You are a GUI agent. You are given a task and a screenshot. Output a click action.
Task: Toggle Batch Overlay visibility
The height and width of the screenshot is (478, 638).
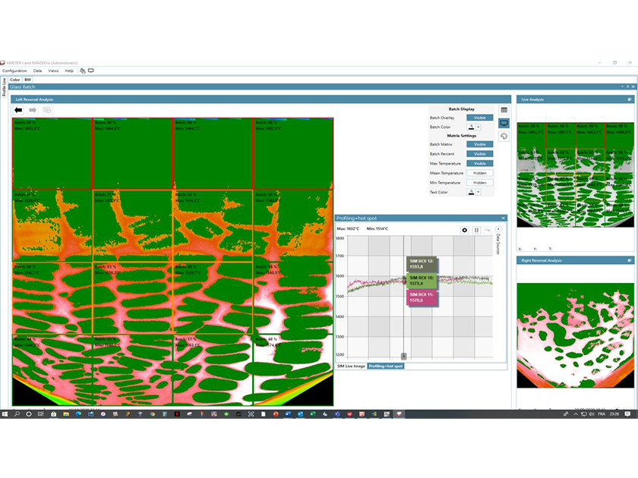point(479,118)
